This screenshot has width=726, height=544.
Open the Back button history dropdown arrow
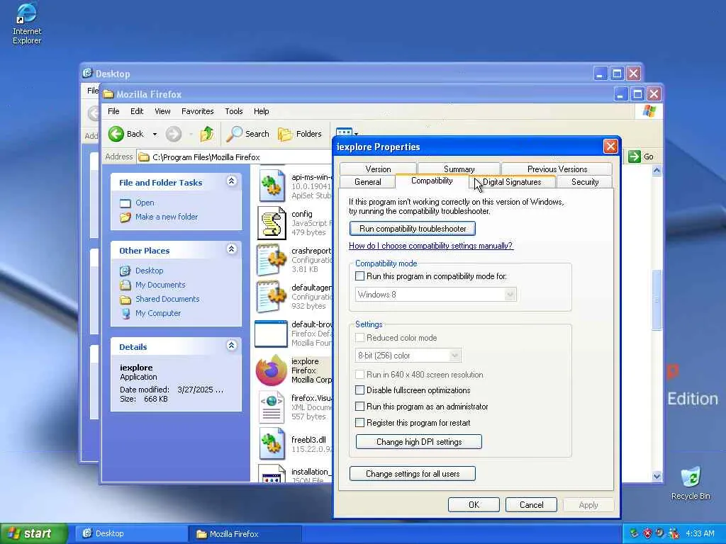click(x=155, y=134)
